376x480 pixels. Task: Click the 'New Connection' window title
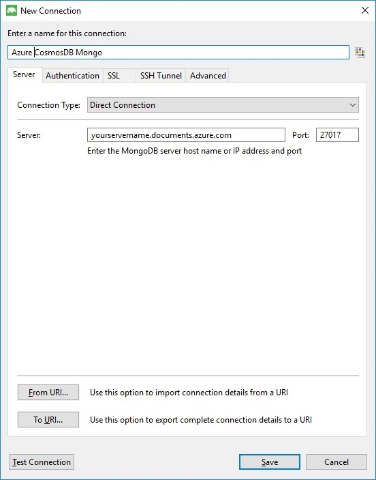[x=50, y=11]
